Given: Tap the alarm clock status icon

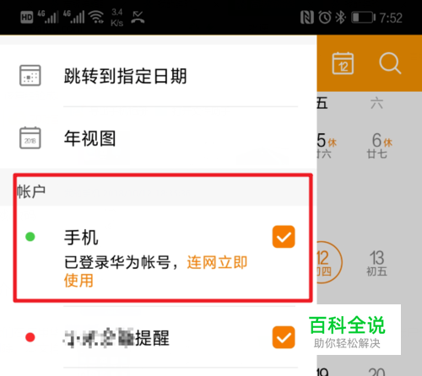Looking at the screenshot, I should click(x=325, y=18).
